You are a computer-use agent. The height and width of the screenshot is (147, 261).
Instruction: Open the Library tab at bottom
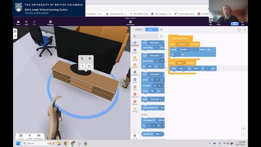[x=21, y=136]
